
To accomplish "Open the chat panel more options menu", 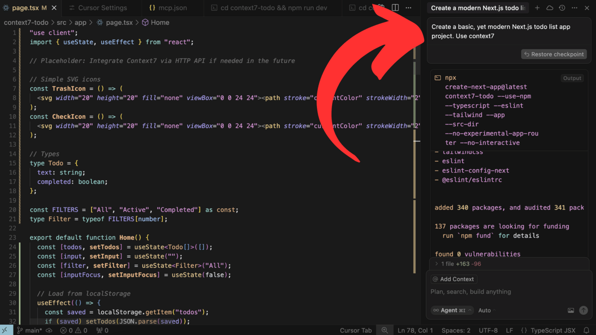I will (x=574, y=8).
